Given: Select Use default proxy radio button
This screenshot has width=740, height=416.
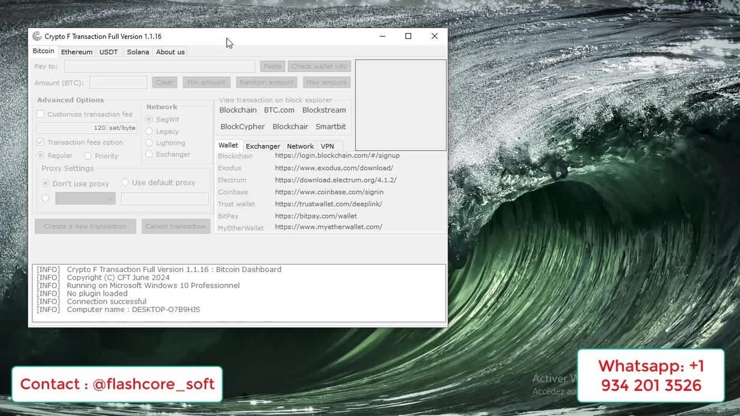Looking at the screenshot, I should point(125,182).
